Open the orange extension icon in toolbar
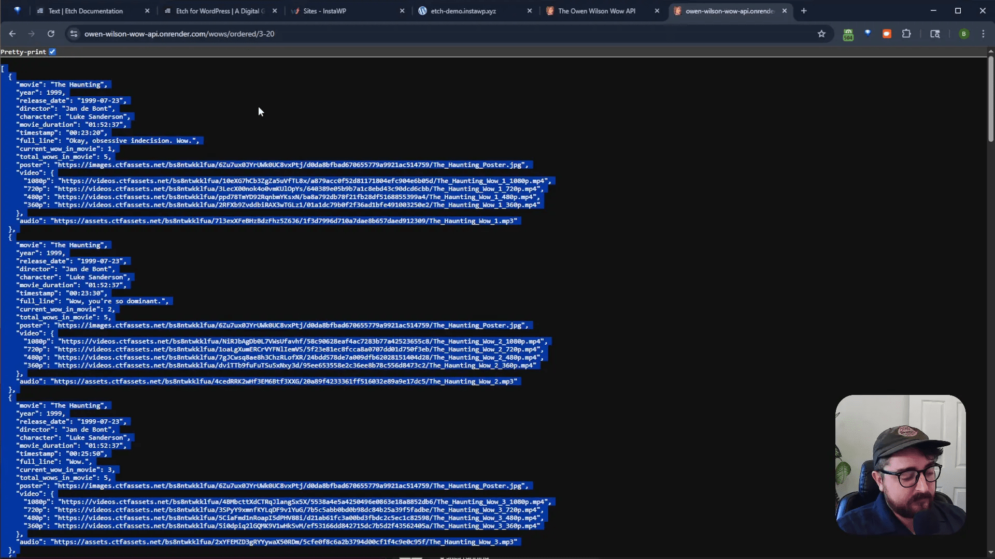This screenshot has width=995, height=559. 887,34
